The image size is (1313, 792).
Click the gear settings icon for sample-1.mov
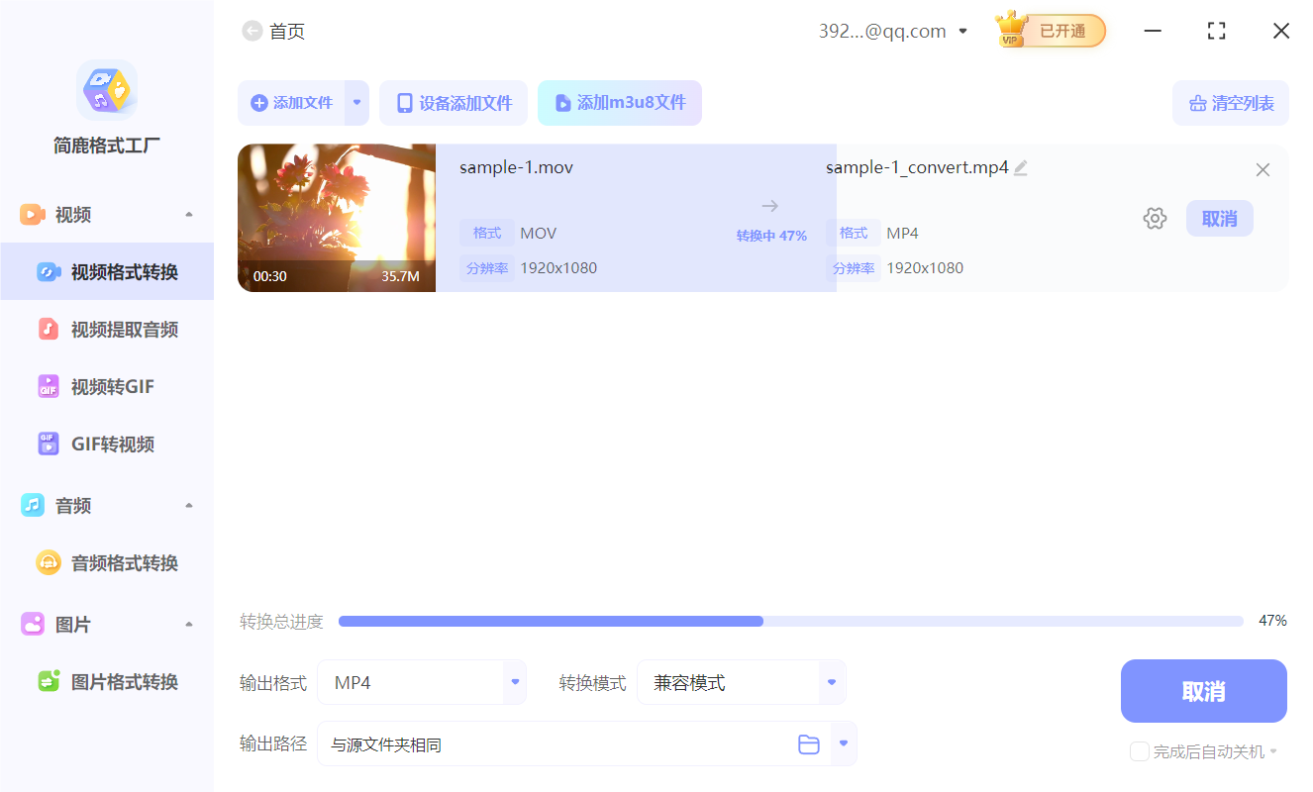1155,219
